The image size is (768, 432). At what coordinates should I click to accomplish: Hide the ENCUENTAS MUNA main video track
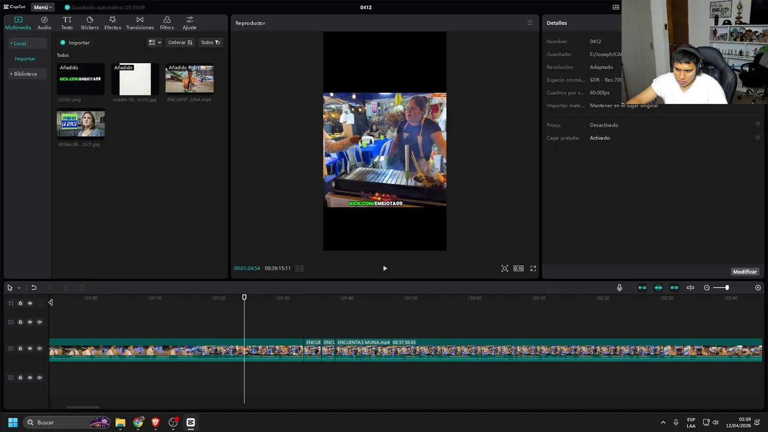pyautogui.click(x=30, y=349)
